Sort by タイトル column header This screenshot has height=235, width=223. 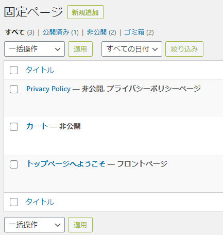40,70
